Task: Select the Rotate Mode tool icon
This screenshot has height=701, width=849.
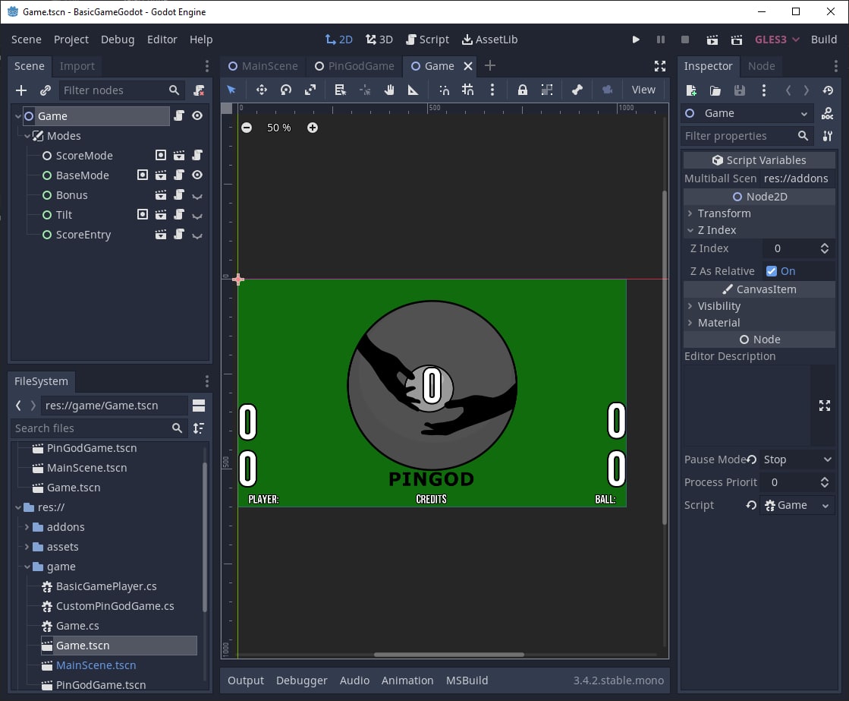Action: coord(286,90)
